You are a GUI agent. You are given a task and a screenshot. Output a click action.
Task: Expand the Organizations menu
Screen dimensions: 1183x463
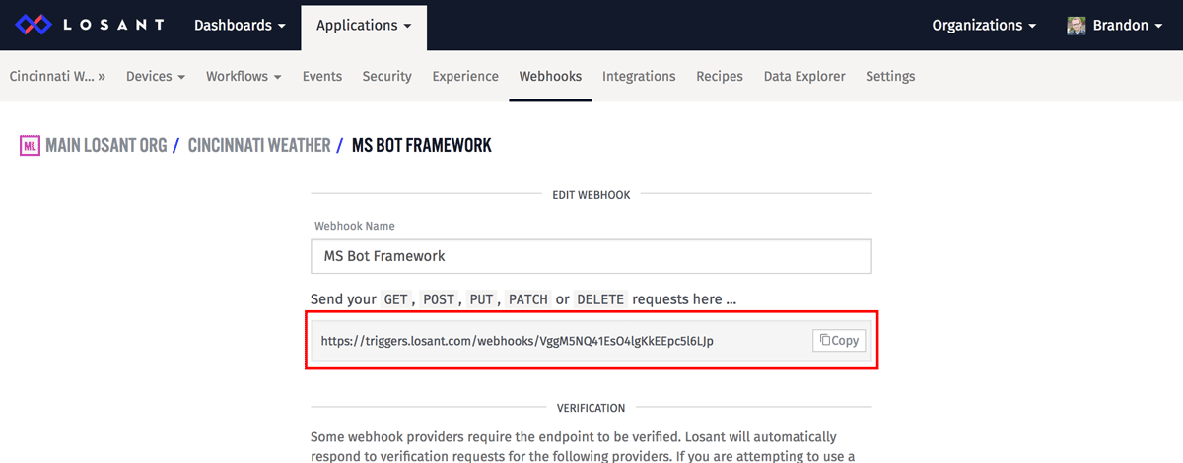pyautogui.click(x=984, y=26)
